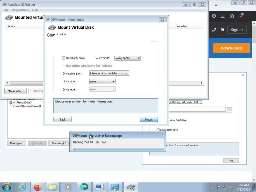Open Windows Explorer from the taskbar

coord(52,187)
